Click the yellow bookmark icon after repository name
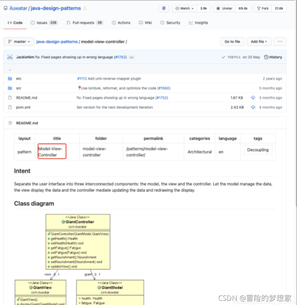The height and width of the screenshot is (305, 297). pyautogui.click(x=85, y=8)
